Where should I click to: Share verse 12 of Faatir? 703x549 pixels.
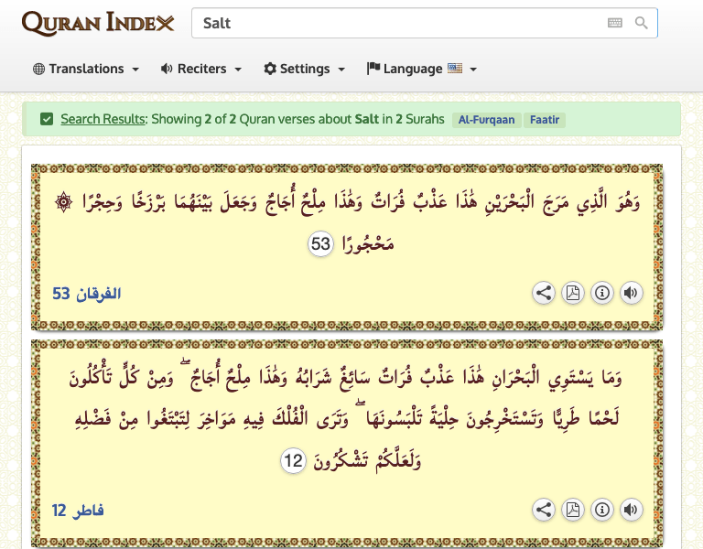tap(544, 510)
